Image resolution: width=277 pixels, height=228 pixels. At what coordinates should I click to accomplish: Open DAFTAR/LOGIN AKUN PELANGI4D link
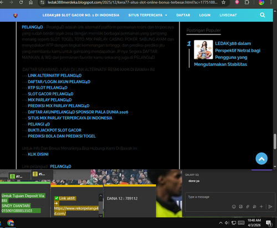coord(59,82)
